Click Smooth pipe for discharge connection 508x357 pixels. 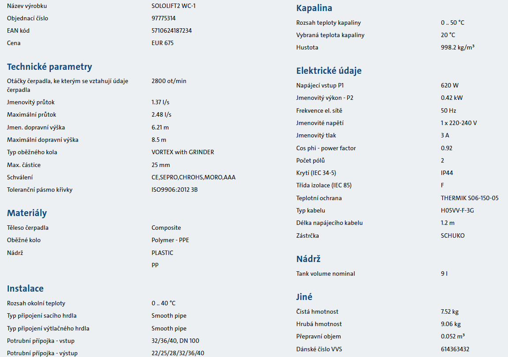(x=169, y=328)
